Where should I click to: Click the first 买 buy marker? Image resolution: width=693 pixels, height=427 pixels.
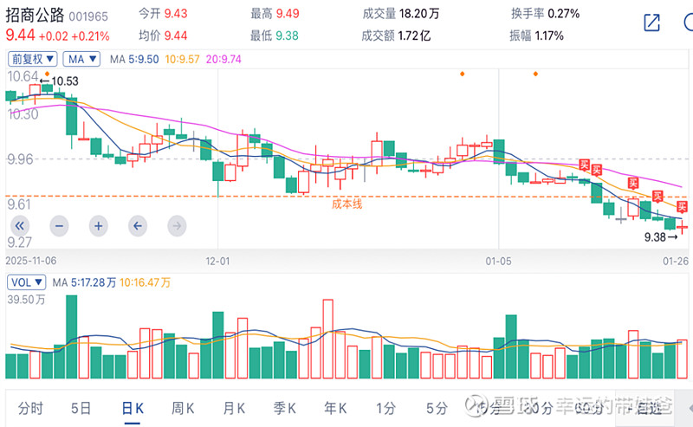[584, 163]
